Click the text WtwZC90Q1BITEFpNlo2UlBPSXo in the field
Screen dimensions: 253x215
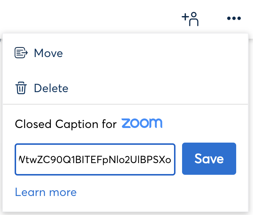pos(95,160)
